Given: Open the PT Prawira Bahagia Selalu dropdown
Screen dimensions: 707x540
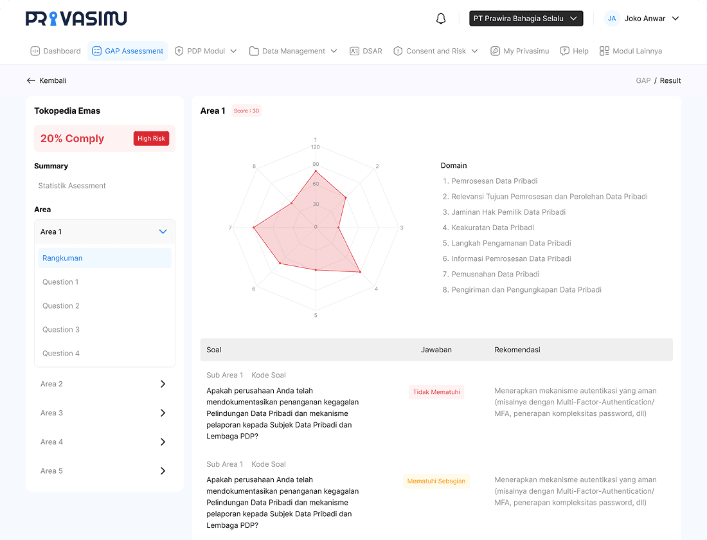Looking at the screenshot, I should click(x=526, y=19).
